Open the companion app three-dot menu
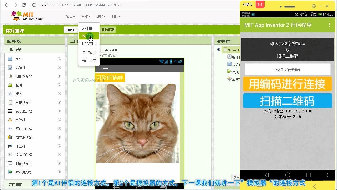 tap(329, 25)
